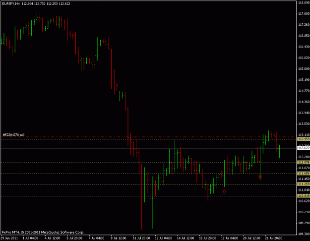Click the 29 Jun 2011 date label
Screen dimensions: 310x241
[x=9, y=238]
